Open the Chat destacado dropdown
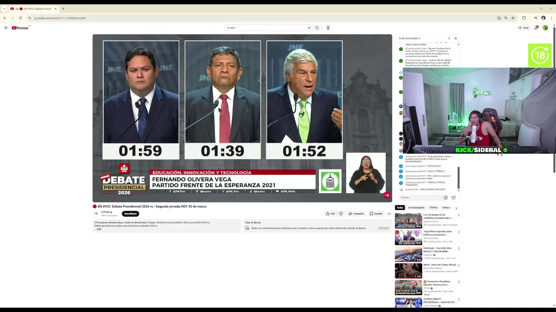Screen dimensions: 556x312 click(410, 38)
